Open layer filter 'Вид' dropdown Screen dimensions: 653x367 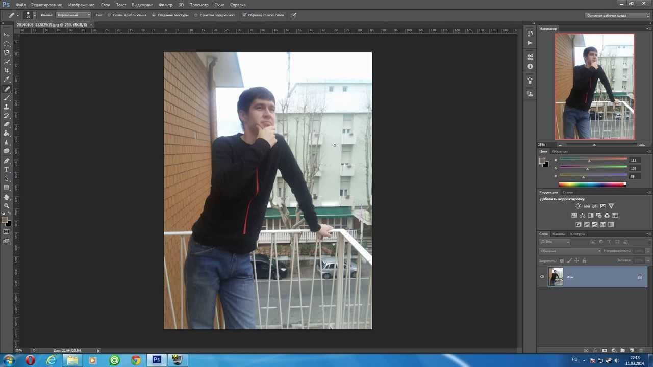click(x=555, y=242)
